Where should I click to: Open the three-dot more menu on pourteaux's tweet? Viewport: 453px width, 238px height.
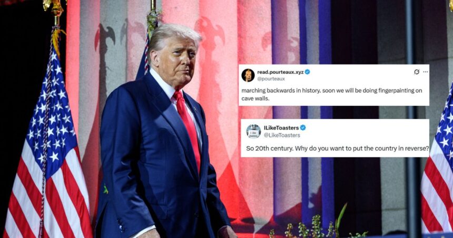click(425, 72)
